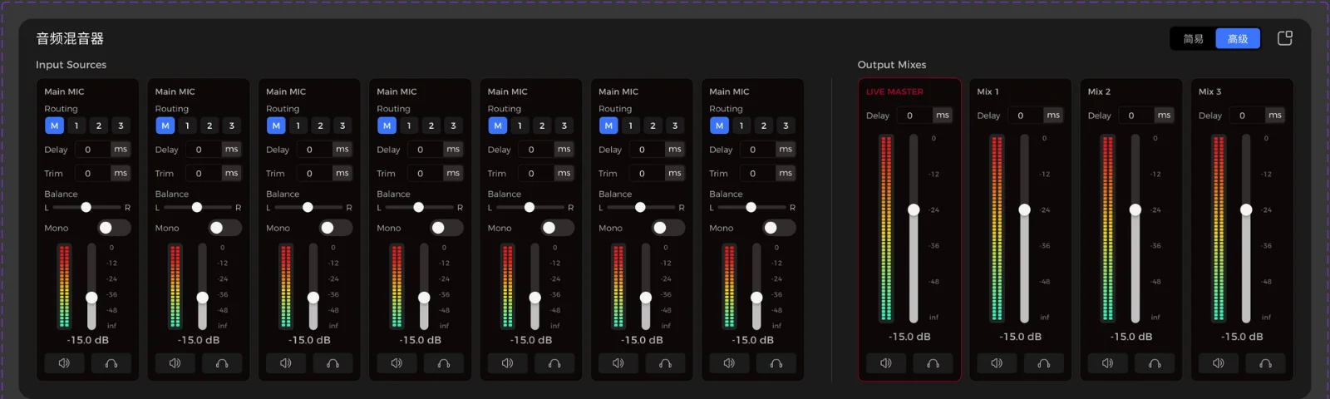Click -15.0 dB readout under LIVE MASTER
This screenshot has width=1330, height=399.
(909, 337)
